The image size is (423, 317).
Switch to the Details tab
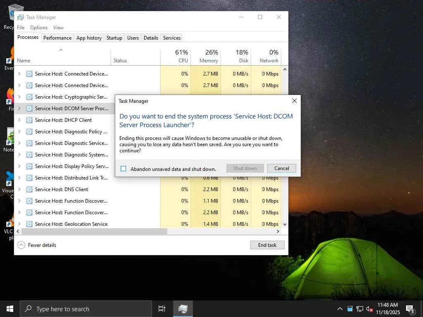pos(151,38)
